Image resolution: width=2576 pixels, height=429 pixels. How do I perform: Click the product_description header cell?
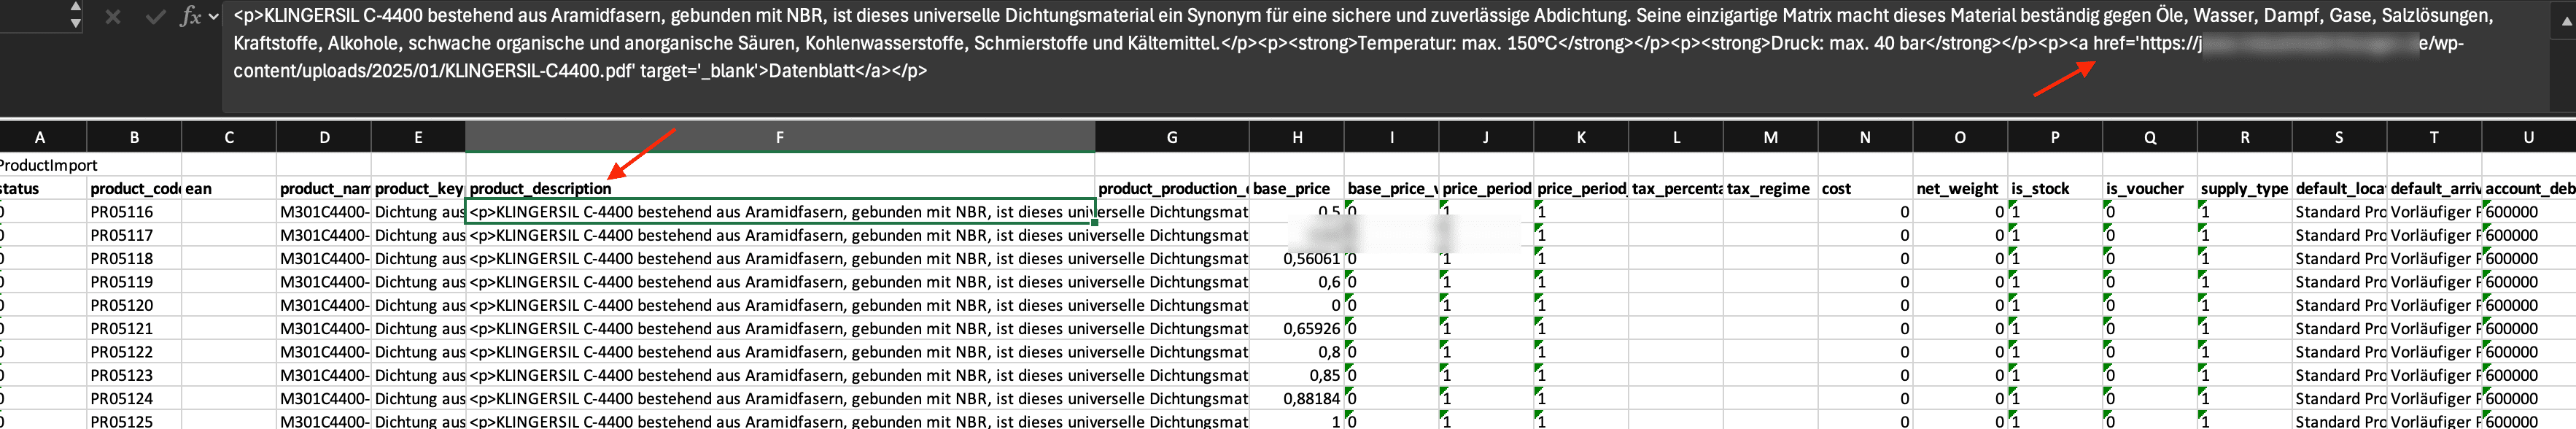pyautogui.click(x=780, y=188)
